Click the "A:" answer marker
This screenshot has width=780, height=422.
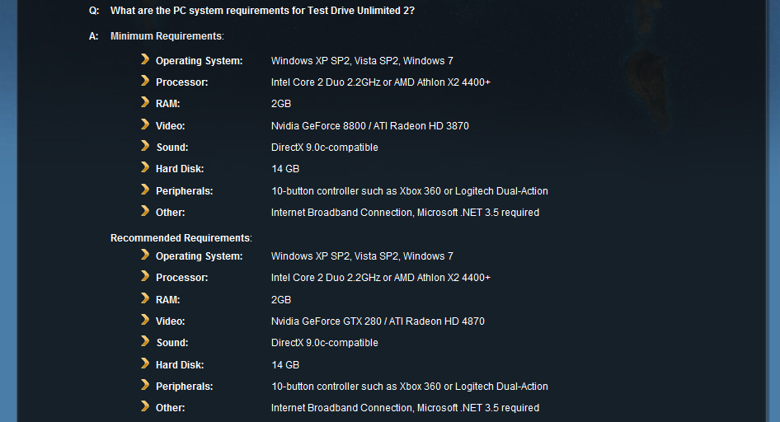click(x=94, y=36)
